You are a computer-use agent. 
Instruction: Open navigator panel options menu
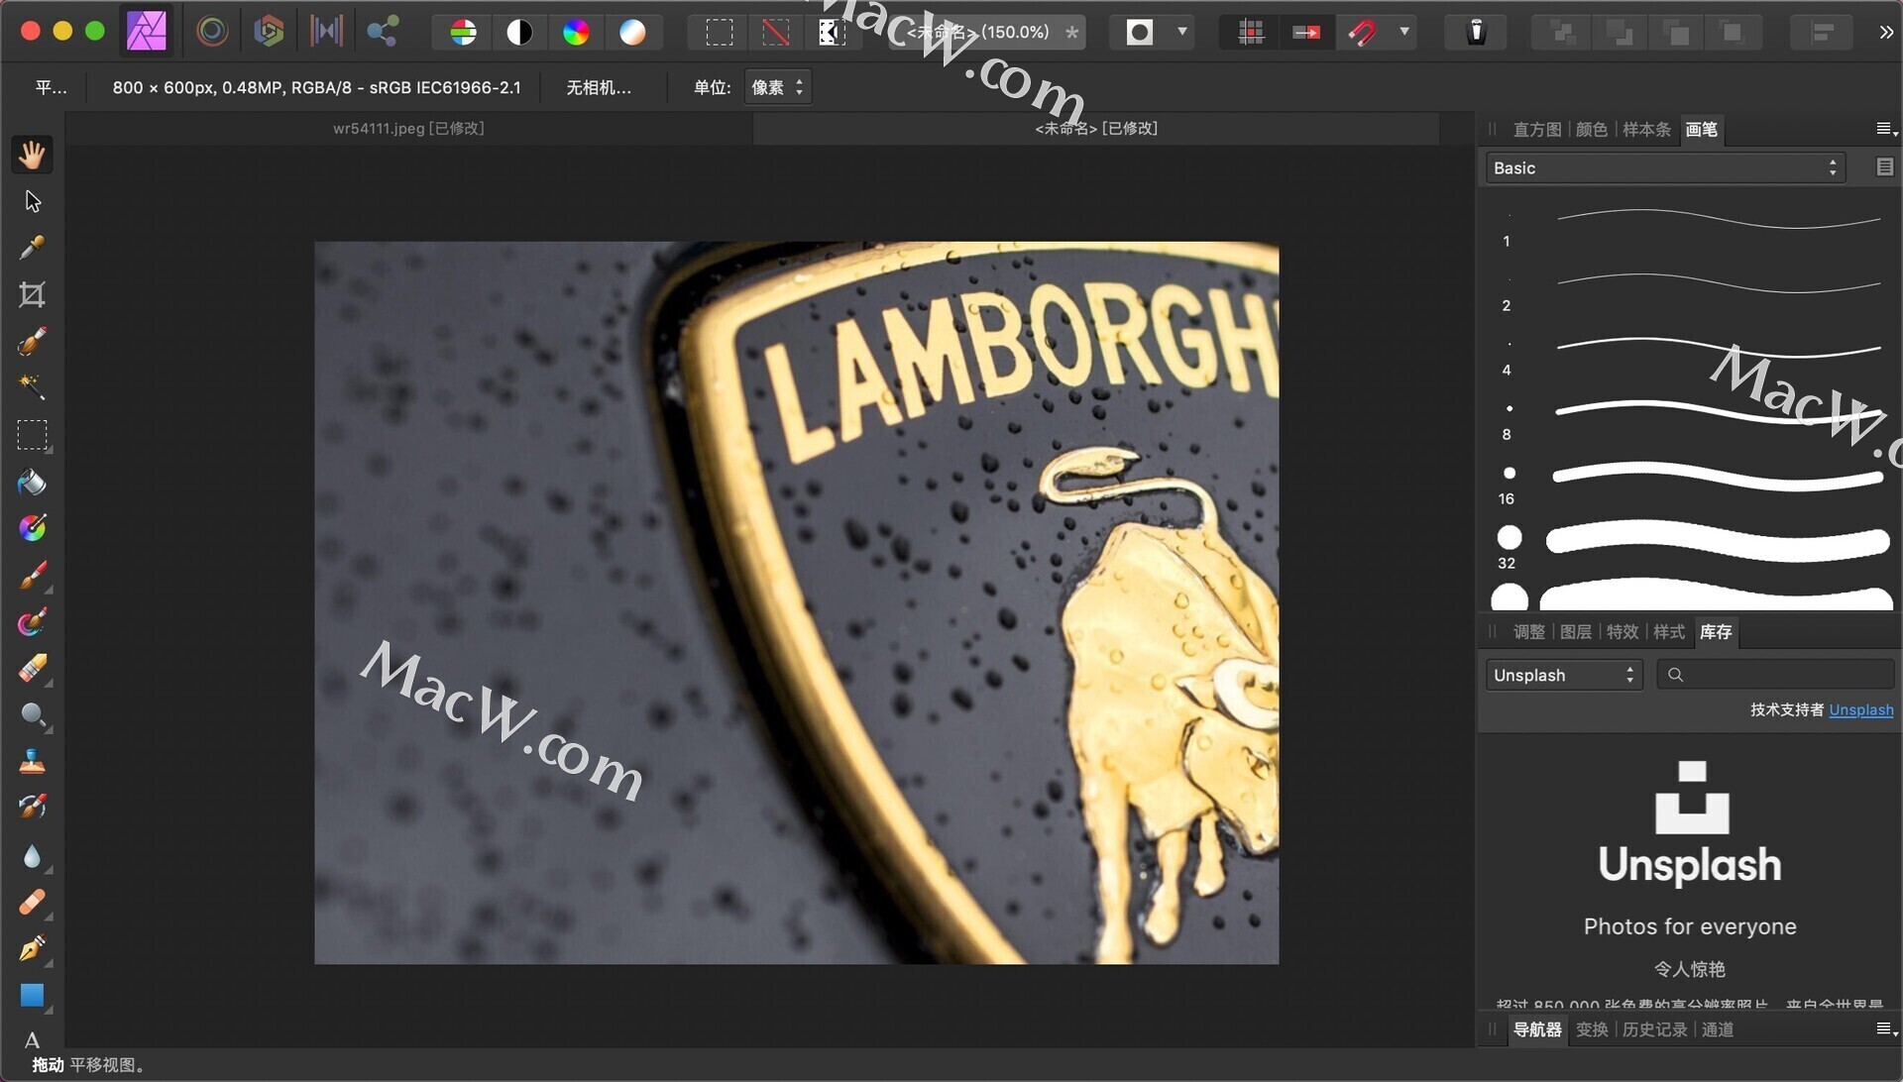(x=1886, y=1029)
